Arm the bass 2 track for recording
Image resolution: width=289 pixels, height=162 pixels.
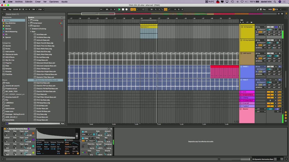click(280, 80)
